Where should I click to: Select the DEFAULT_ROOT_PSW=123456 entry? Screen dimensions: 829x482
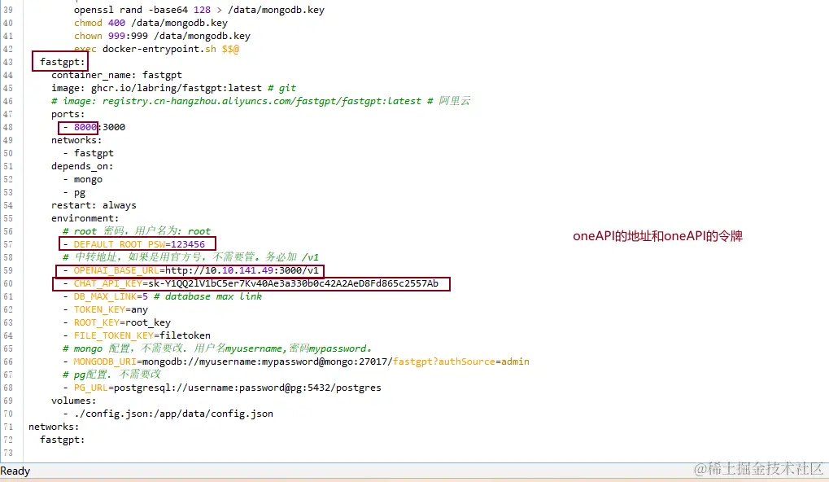tap(139, 244)
